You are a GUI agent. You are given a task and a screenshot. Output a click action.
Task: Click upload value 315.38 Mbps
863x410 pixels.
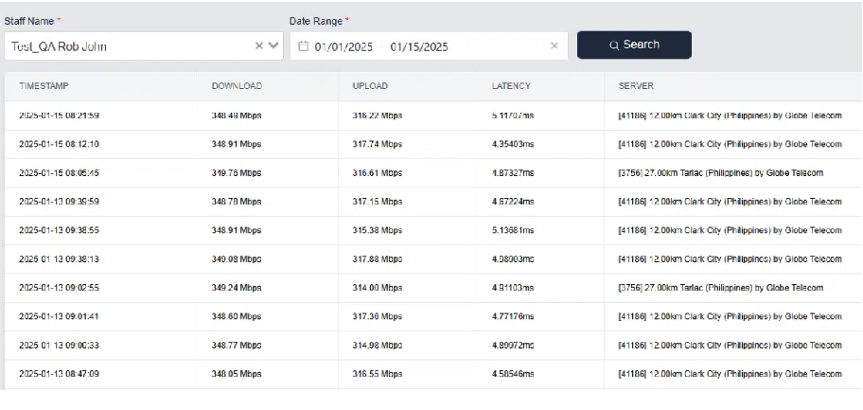coord(378,230)
